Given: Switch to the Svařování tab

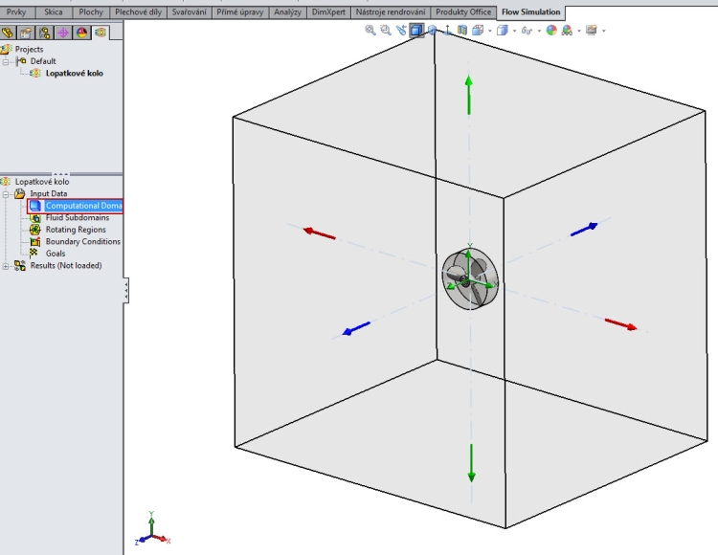Looking at the screenshot, I should point(190,12).
